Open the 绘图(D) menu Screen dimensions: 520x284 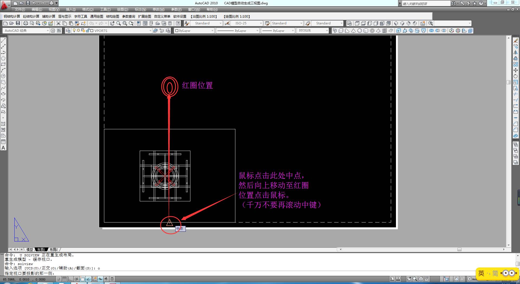tap(122, 9)
